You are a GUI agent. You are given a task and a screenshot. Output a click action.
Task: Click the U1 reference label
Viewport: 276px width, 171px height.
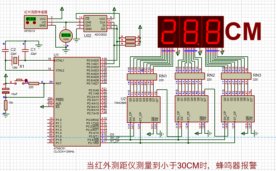coord(56,55)
